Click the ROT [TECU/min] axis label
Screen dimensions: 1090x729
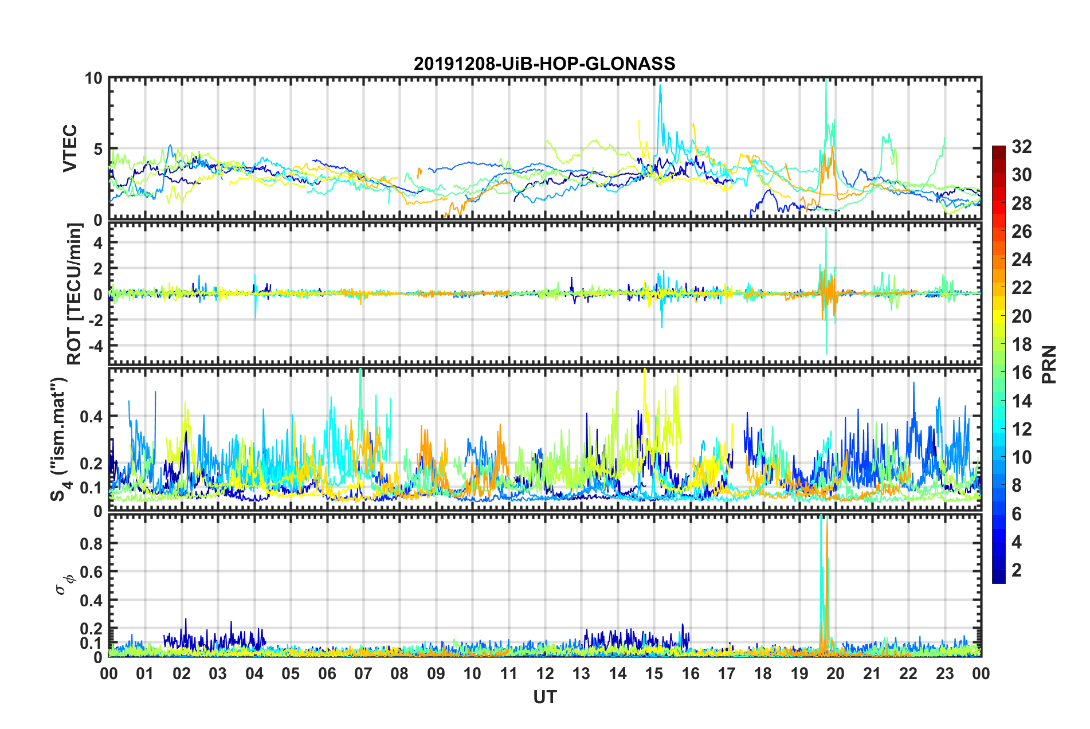(x=75, y=293)
